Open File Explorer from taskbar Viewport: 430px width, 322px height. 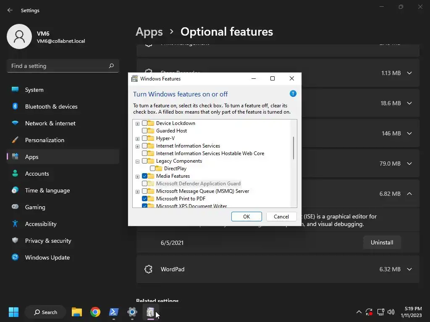[x=77, y=312]
